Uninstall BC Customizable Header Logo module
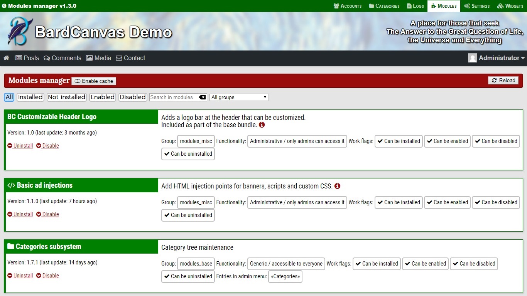Screen dimensions: 527x296 20,146
